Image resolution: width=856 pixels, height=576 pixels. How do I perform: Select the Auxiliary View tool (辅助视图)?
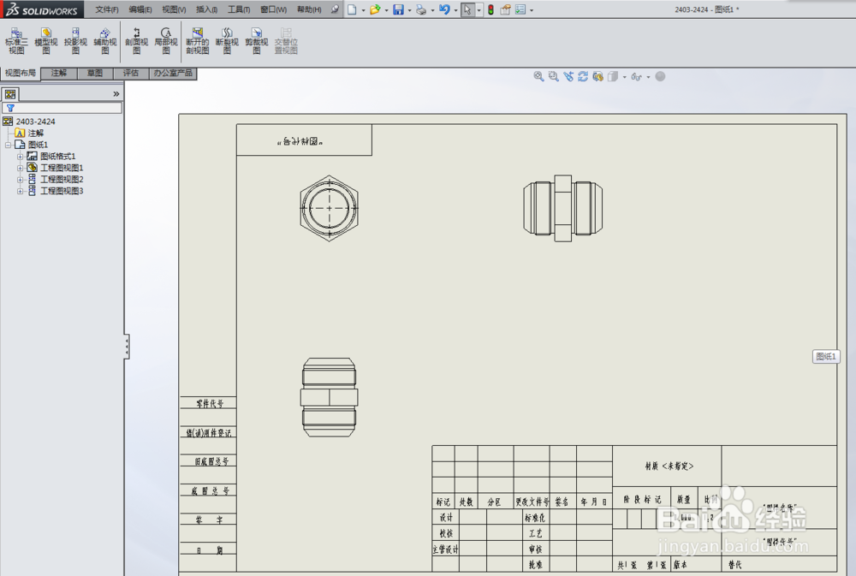pos(104,39)
